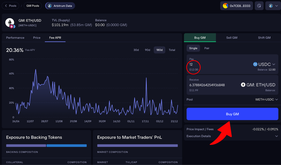Click the ETH token icon beside GM: ETH/USD header

point(10,23)
